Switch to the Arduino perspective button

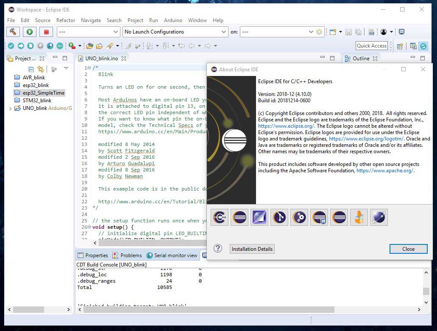tap(423, 46)
